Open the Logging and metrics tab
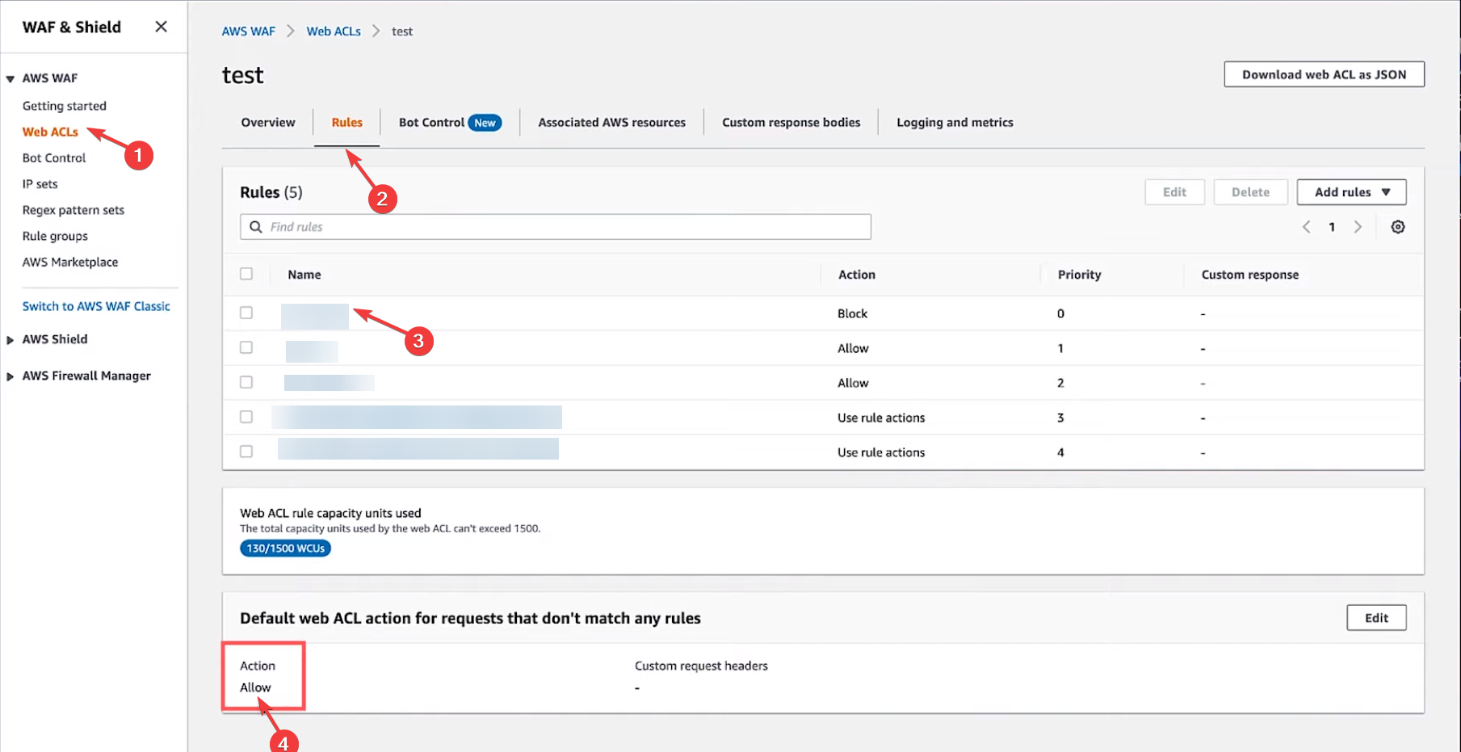 pyautogui.click(x=955, y=123)
